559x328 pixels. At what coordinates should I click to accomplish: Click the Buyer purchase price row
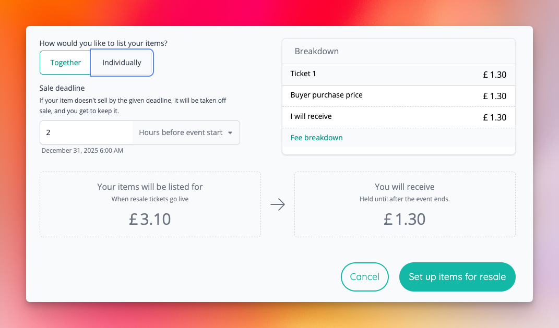click(398, 95)
